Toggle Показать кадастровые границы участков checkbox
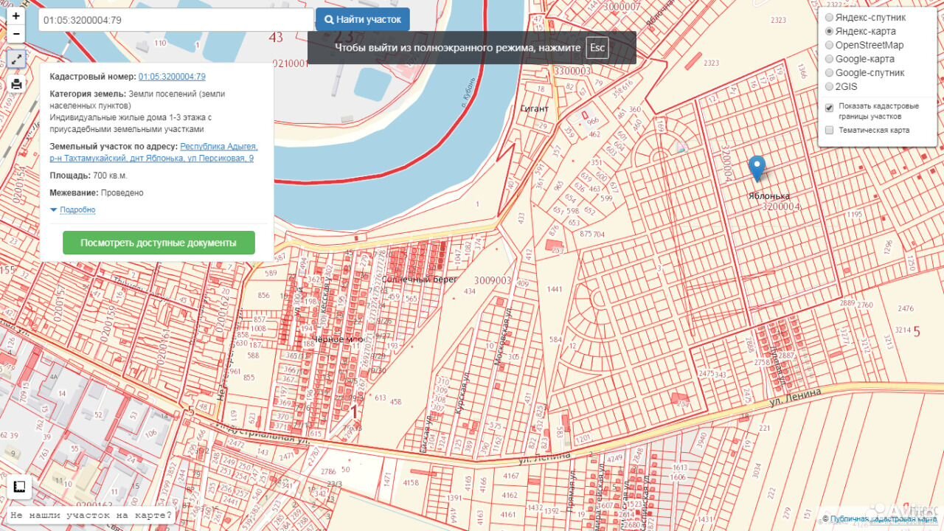Screen dimensions: 944x531 [830, 108]
